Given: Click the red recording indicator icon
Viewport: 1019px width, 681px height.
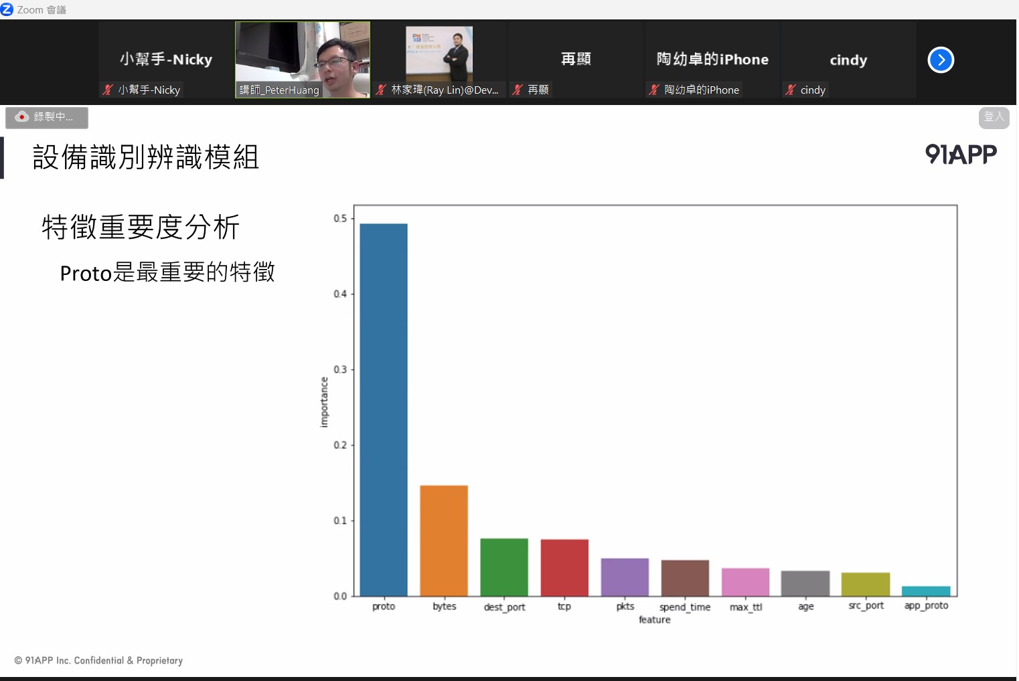Looking at the screenshot, I should [x=21, y=117].
